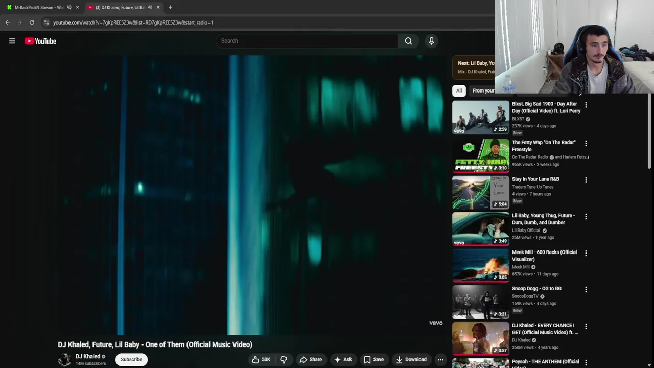Open 'Stay In Your Lane R&B' title
Image resolution: width=654 pixels, height=368 pixels.
[535, 179]
